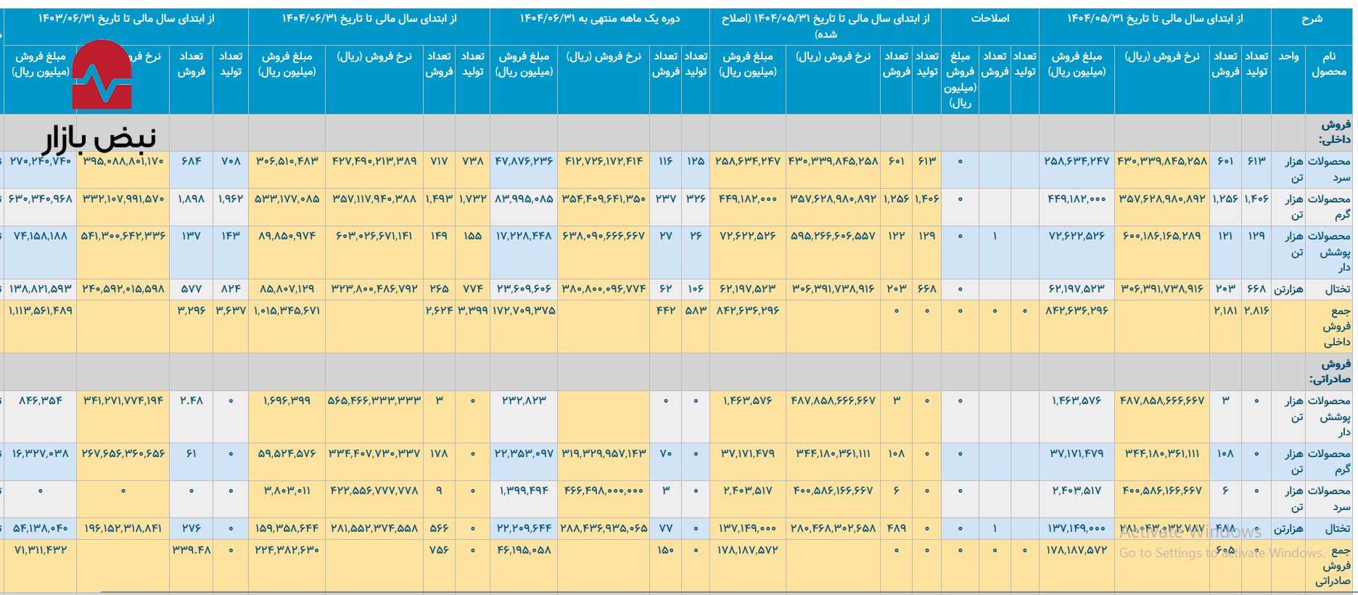The image size is (1358, 595).
Task: Select the 'شرح' column header
Action: coord(1312,19)
